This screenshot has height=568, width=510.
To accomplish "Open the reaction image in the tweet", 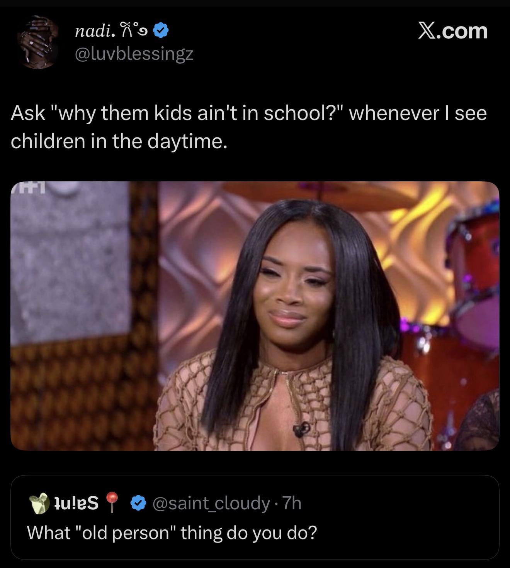I will point(255,316).
